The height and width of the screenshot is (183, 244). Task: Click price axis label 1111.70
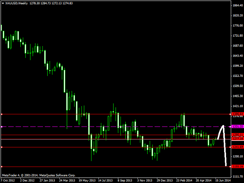pos(238,176)
